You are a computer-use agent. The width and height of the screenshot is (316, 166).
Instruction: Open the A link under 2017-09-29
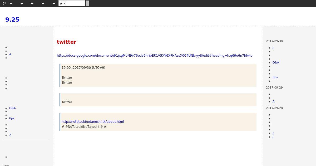(x=274, y=102)
